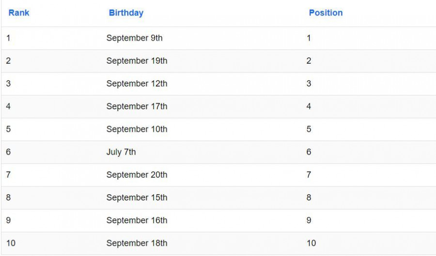This screenshot has height=256, width=436.
Task: Click the September 12th table entry
Action: pyautogui.click(x=137, y=84)
